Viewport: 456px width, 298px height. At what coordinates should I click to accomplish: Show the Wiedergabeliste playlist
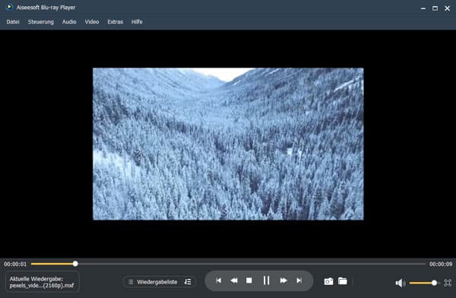pos(153,282)
